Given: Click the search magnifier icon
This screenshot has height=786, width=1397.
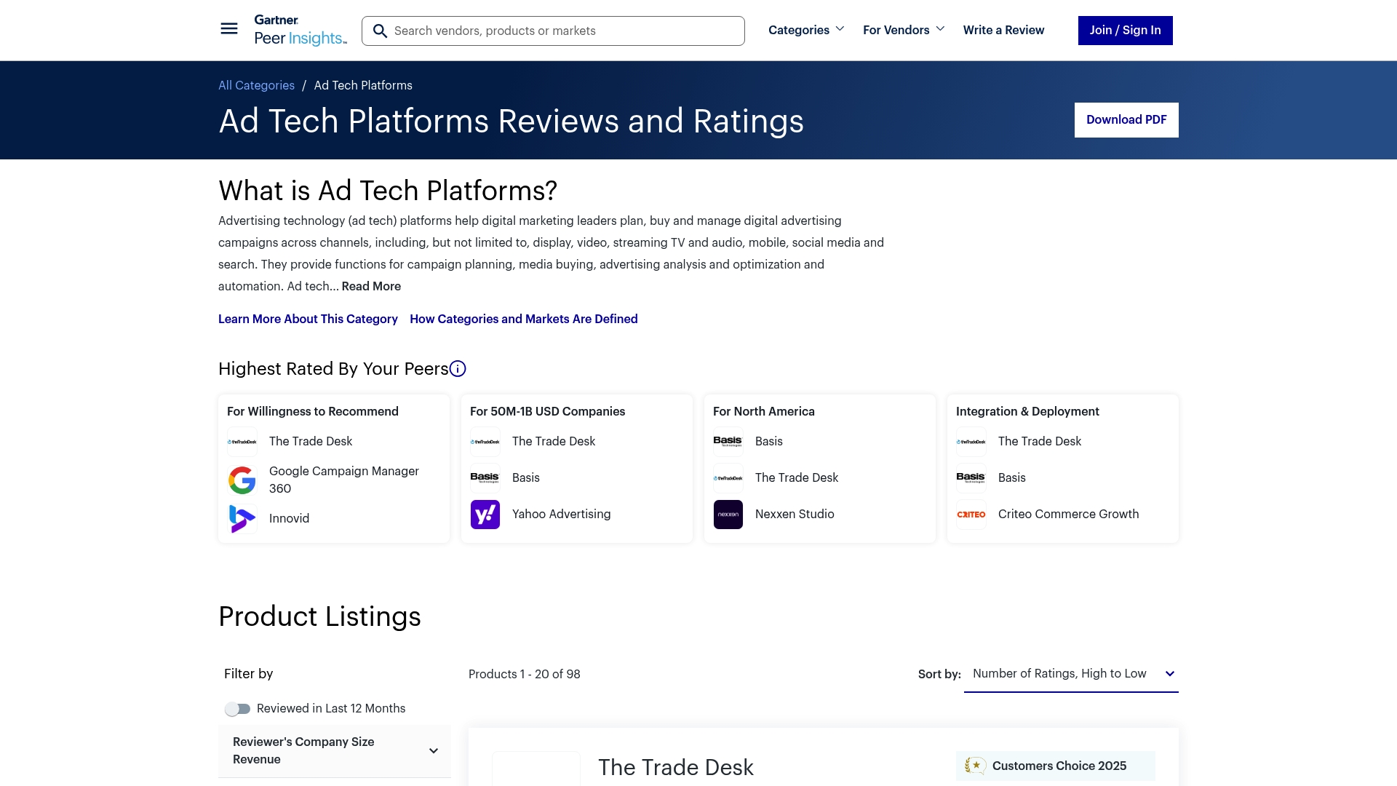Looking at the screenshot, I should click(380, 31).
